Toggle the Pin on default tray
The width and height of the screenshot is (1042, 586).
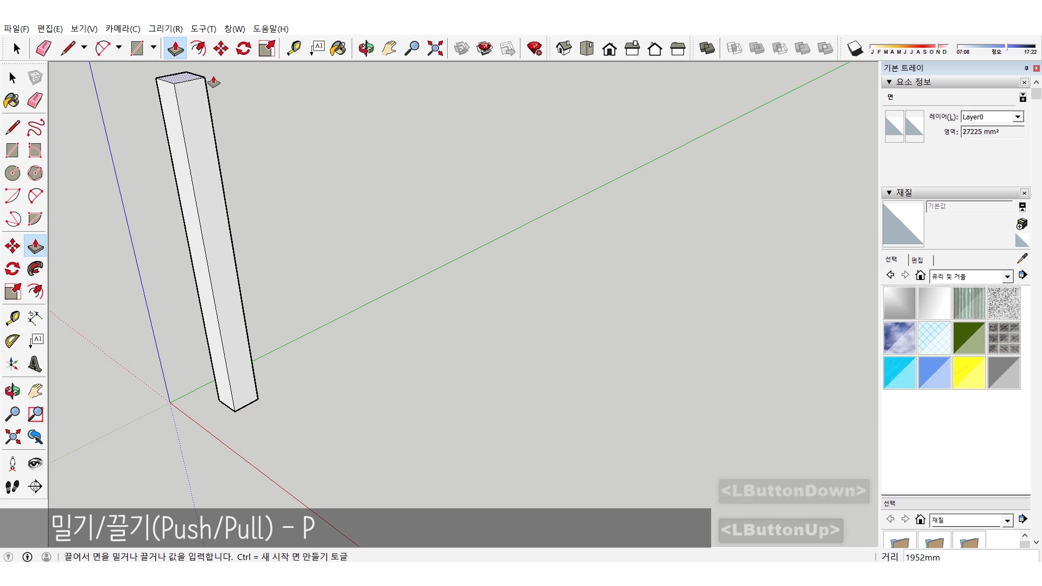[1026, 68]
